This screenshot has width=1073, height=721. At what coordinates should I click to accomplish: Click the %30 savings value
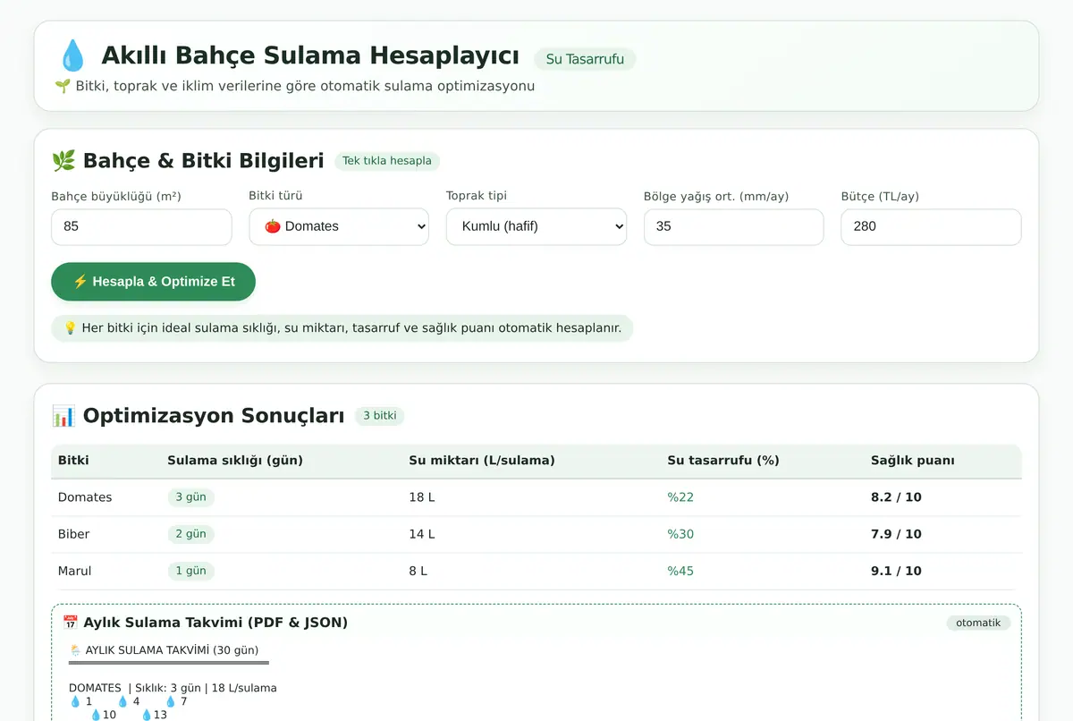click(x=680, y=534)
